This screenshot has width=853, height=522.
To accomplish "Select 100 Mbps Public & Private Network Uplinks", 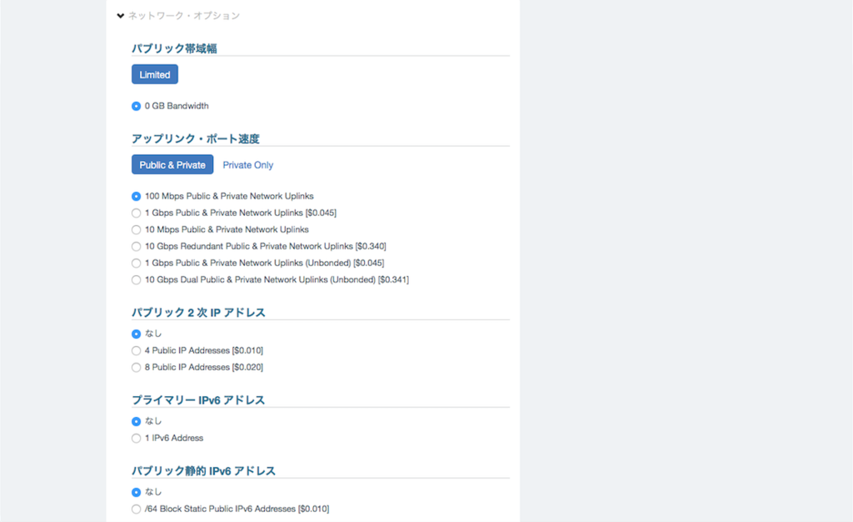I will [x=136, y=197].
